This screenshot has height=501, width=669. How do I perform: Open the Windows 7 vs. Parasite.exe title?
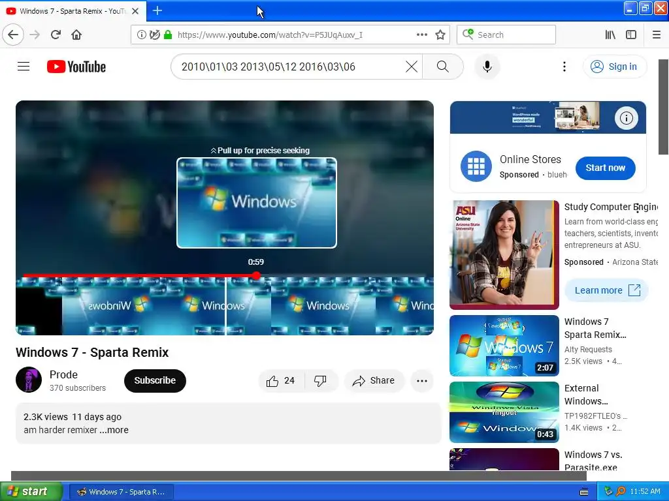(593, 461)
